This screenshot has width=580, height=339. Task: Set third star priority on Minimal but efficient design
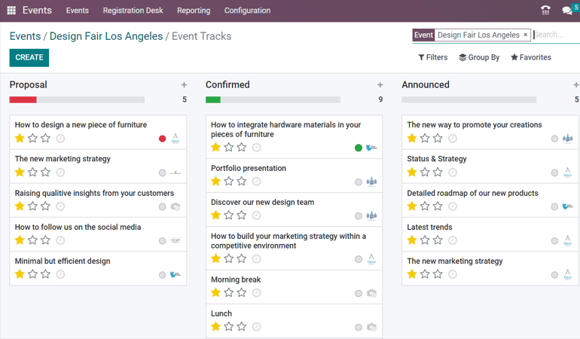(46, 274)
